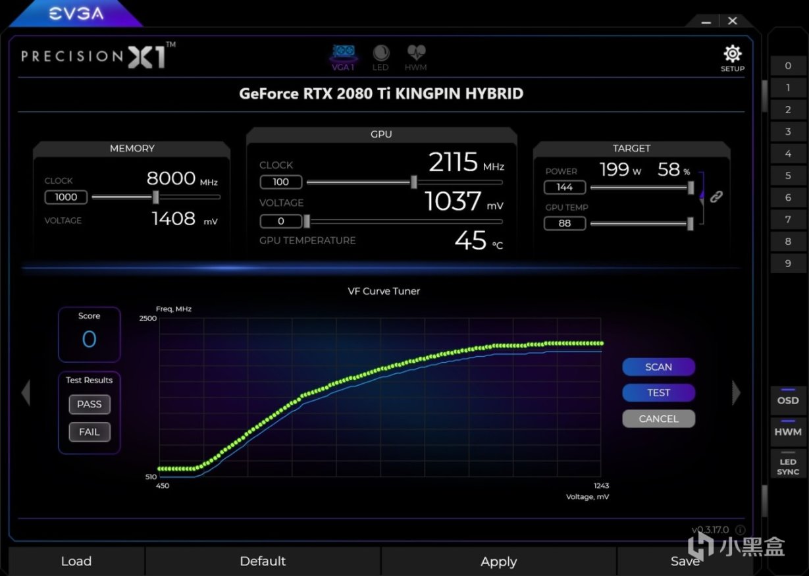
Task: Click the CANCEL button
Action: click(658, 419)
